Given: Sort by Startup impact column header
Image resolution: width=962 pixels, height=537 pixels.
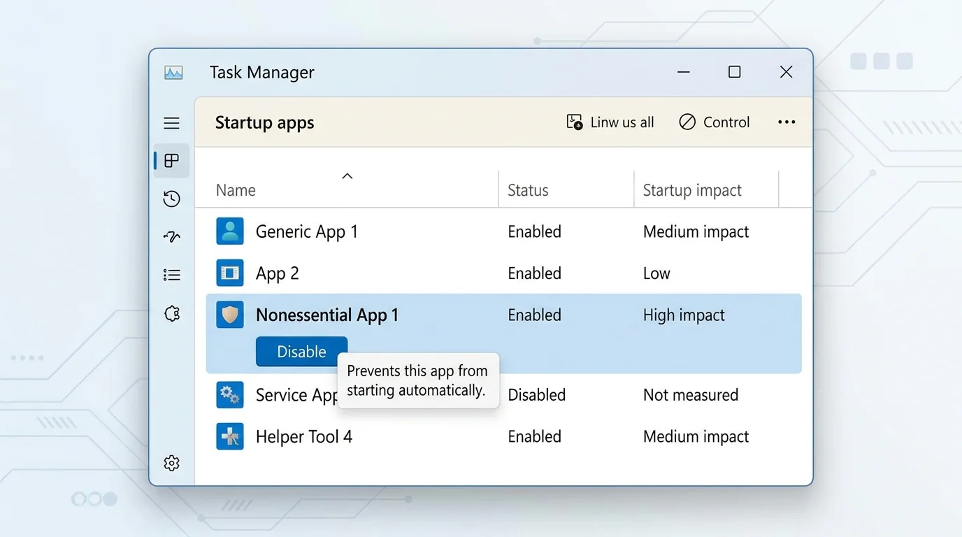Looking at the screenshot, I should pos(692,190).
